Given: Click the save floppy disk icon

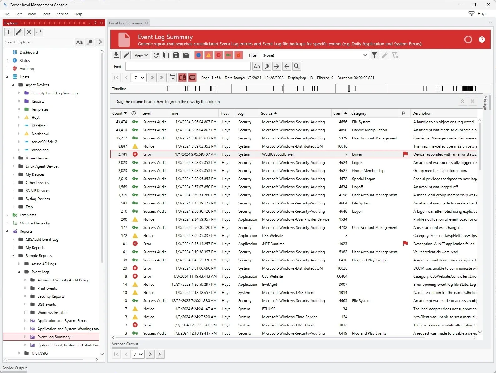Looking at the screenshot, I should (x=176, y=55).
